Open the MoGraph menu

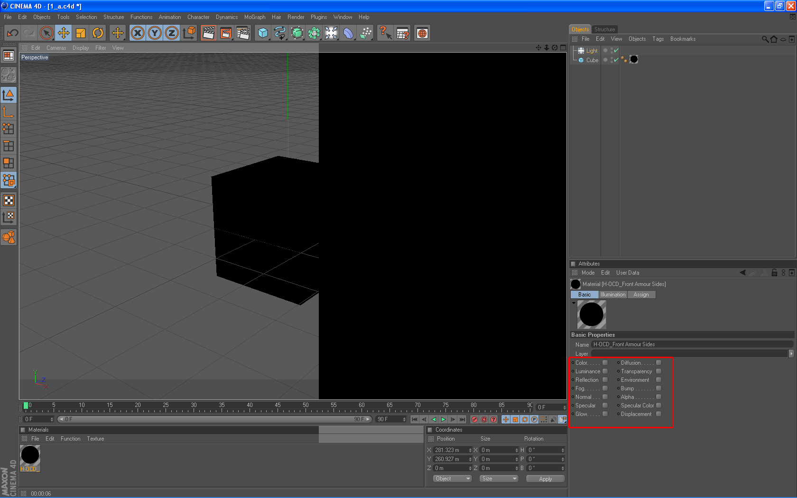click(255, 17)
